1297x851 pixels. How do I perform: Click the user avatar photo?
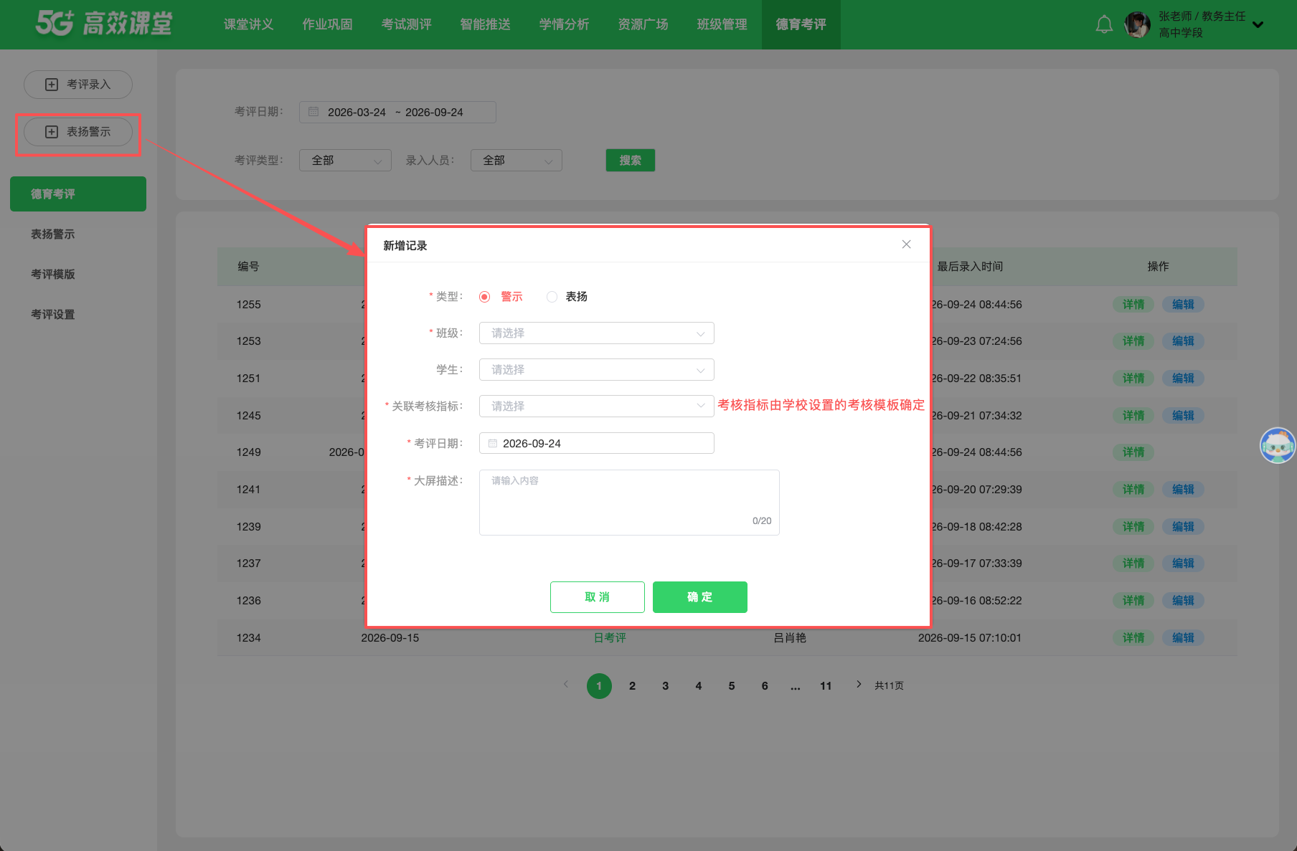(x=1138, y=24)
